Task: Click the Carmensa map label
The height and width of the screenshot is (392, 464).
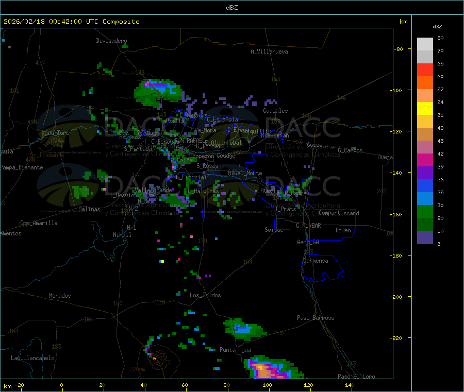Action: pos(316,261)
